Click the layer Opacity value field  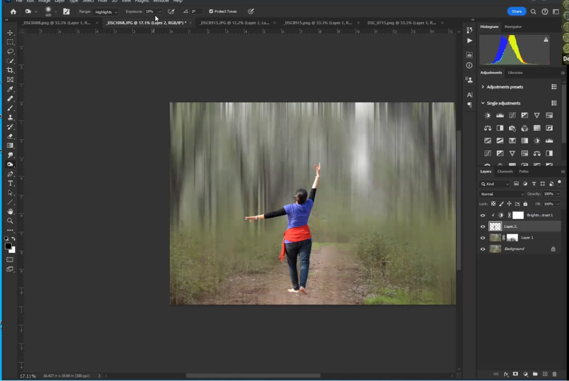[548, 194]
